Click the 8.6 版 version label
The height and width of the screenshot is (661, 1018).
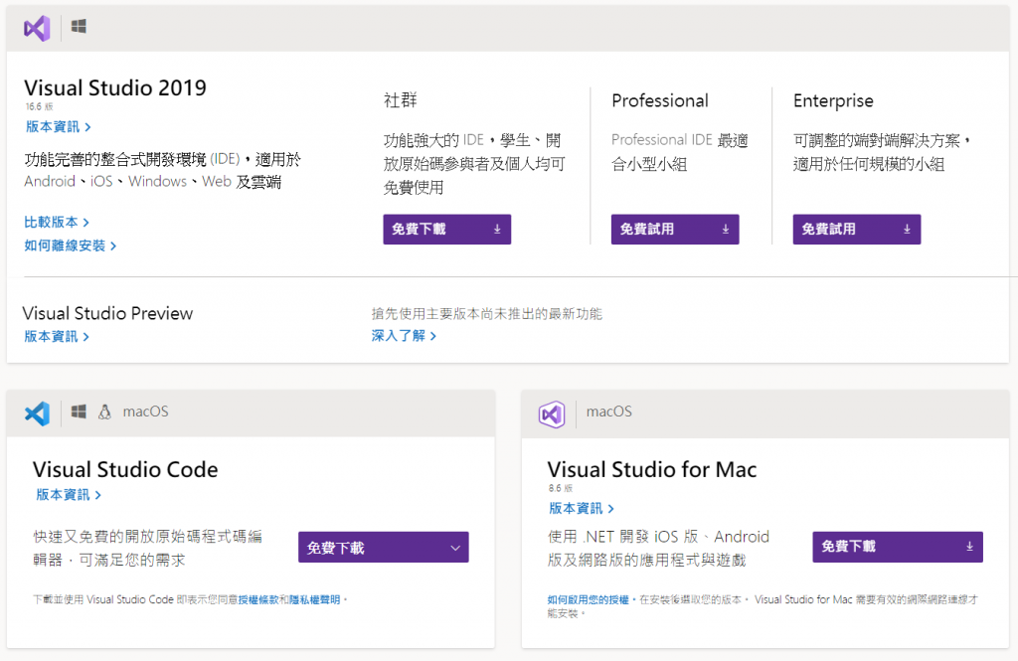coord(561,488)
